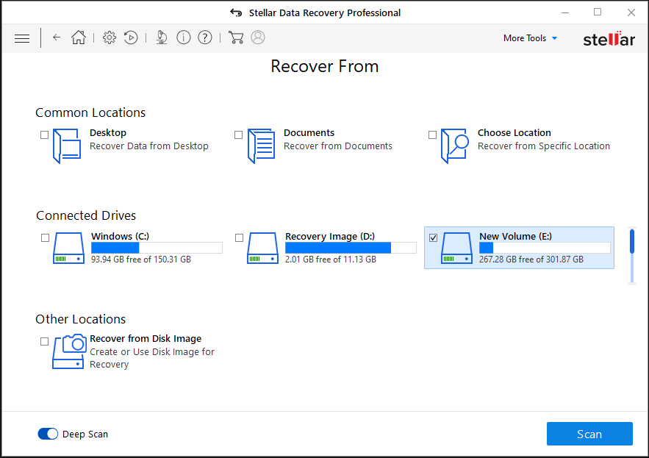The height and width of the screenshot is (458, 649).
Task: Select Choose Location for specific folder
Action: (x=432, y=135)
